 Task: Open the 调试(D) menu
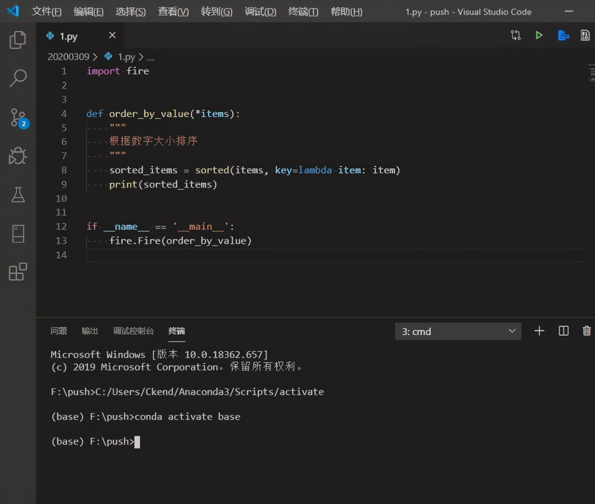pos(260,12)
